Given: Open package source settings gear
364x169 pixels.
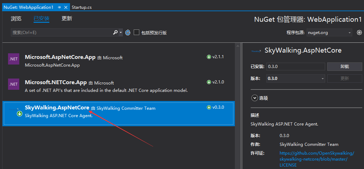Looking at the screenshot, I should coord(359,33).
